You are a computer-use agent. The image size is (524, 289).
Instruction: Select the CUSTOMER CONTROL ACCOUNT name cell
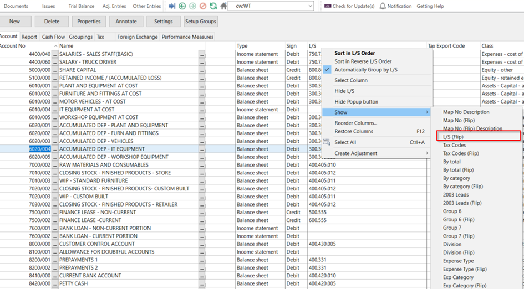point(128,244)
